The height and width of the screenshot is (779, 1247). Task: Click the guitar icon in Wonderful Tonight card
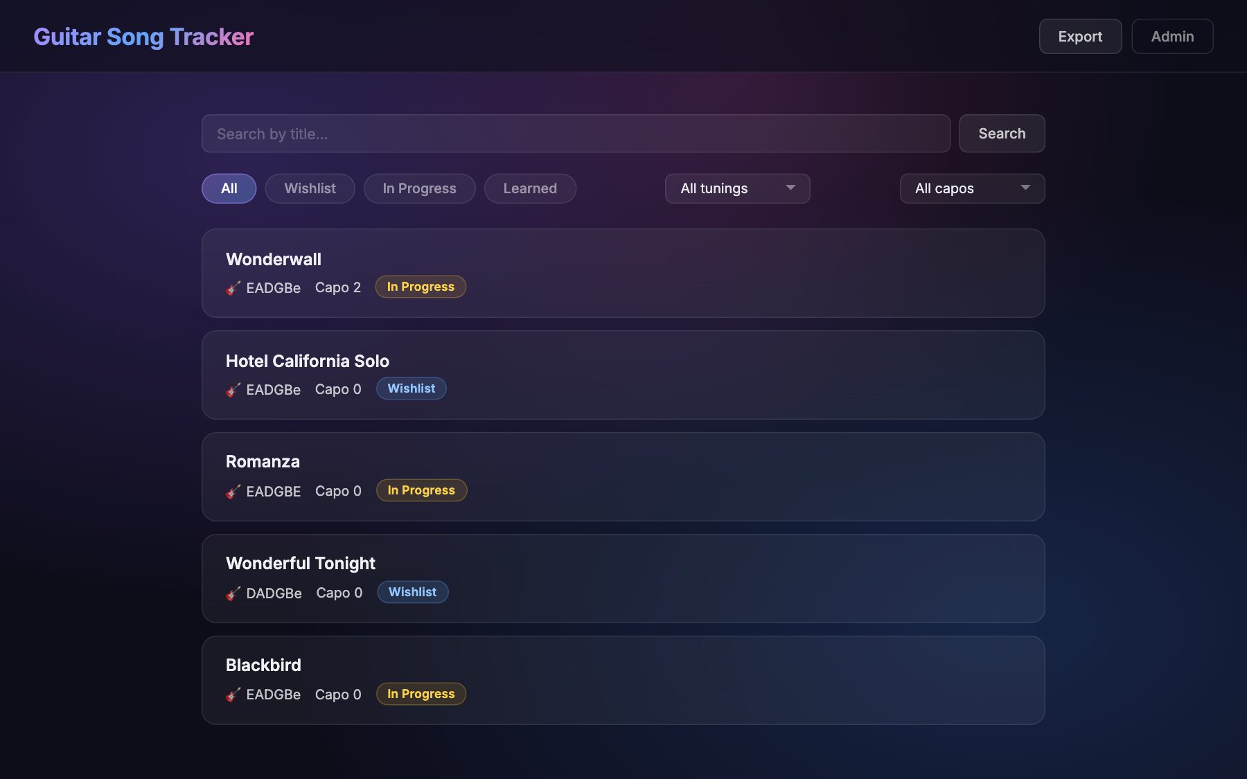(x=233, y=593)
